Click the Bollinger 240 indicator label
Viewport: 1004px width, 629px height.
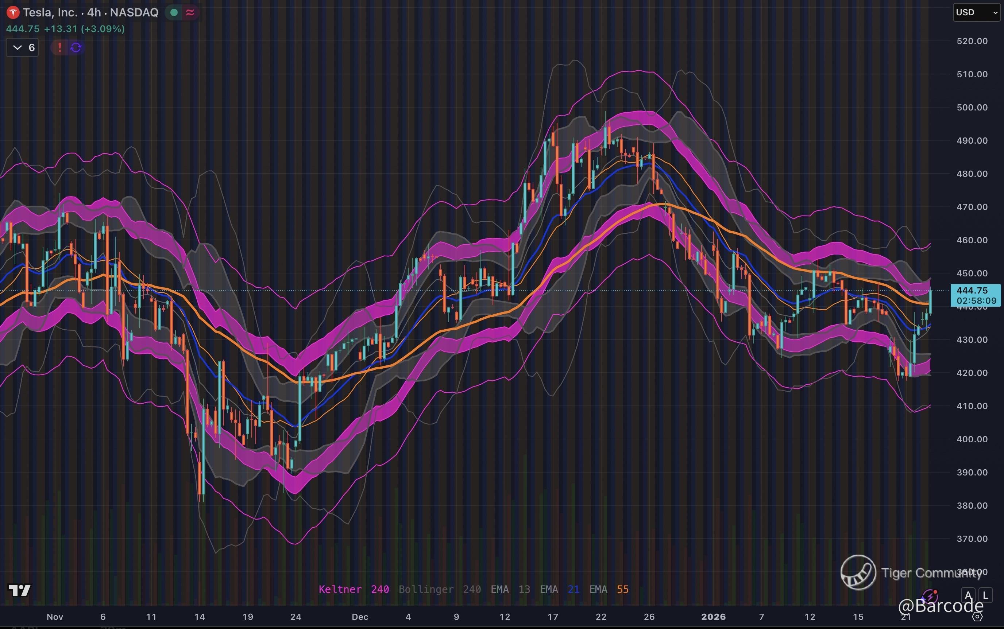(440, 589)
